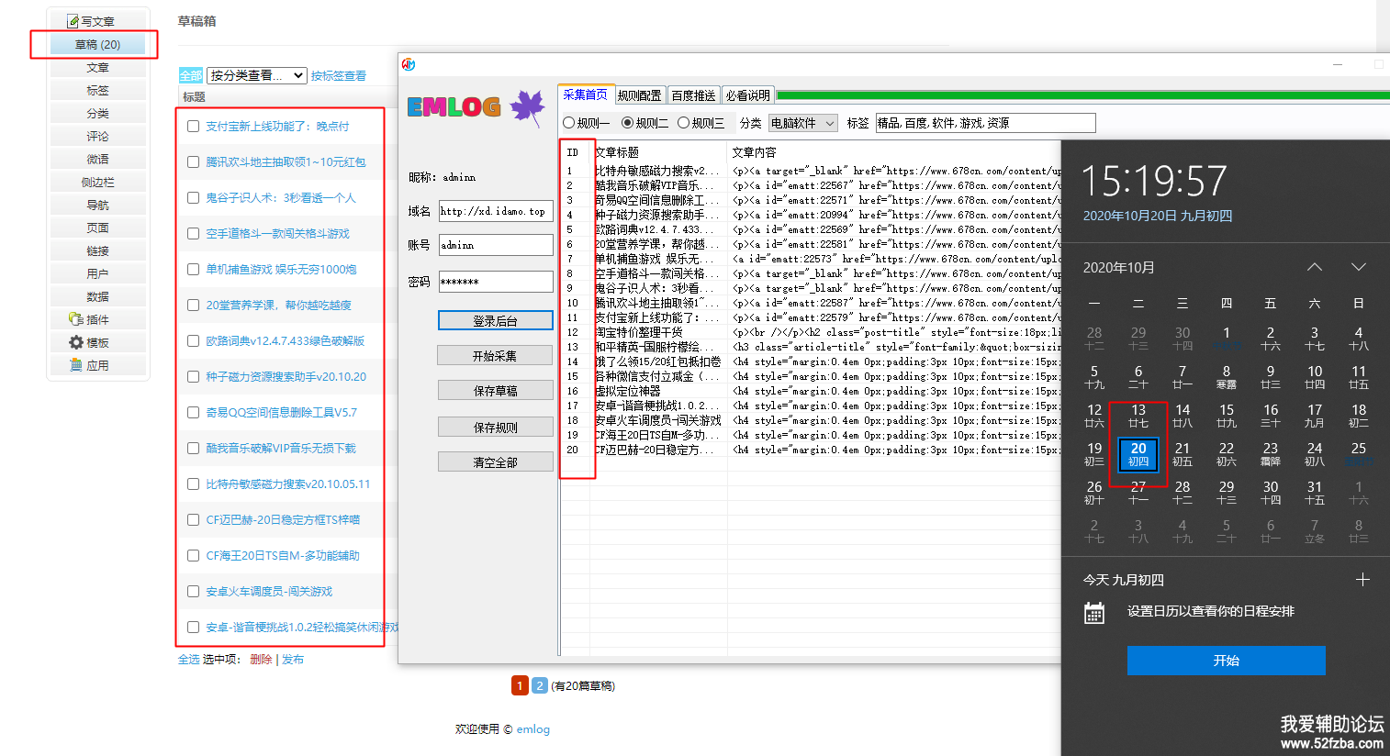Click the 域名 input field
Image resolution: width=1390 pixels, height=756 pixels.
point(496,211)
